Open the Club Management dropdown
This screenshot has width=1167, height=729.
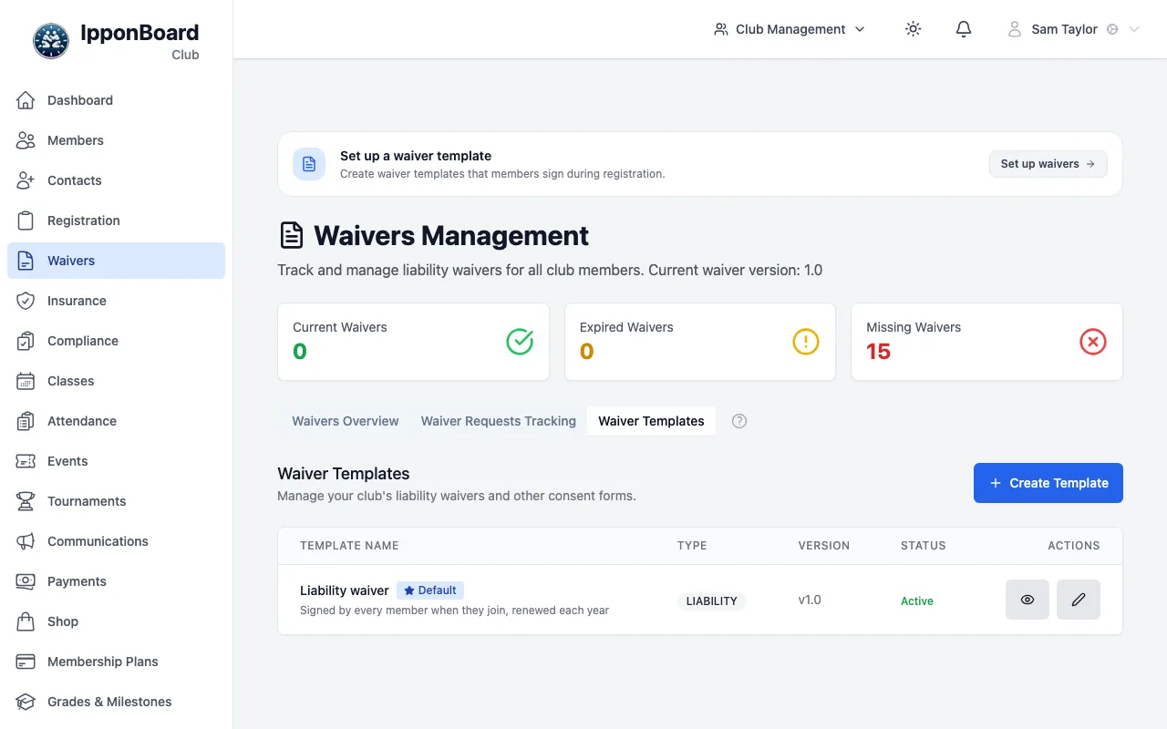(790, 29)
